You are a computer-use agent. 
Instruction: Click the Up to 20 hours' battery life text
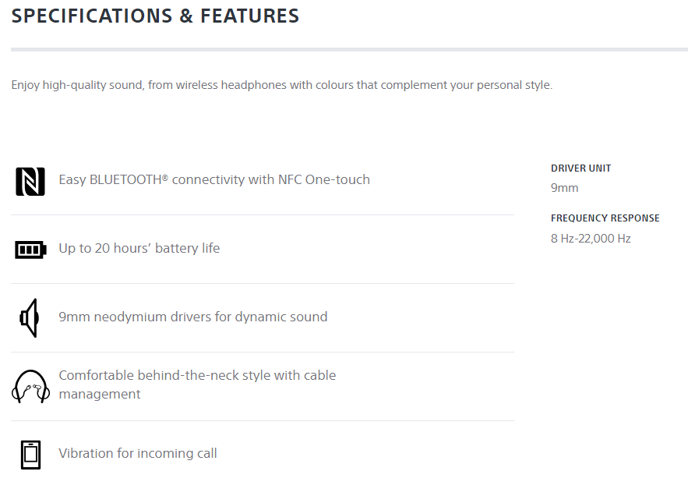point(139,248)
